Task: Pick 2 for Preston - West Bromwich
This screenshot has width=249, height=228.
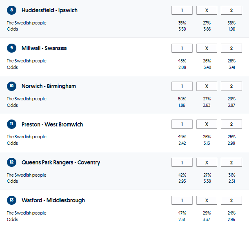Action: pyautogui.click(x=231, y=124)
